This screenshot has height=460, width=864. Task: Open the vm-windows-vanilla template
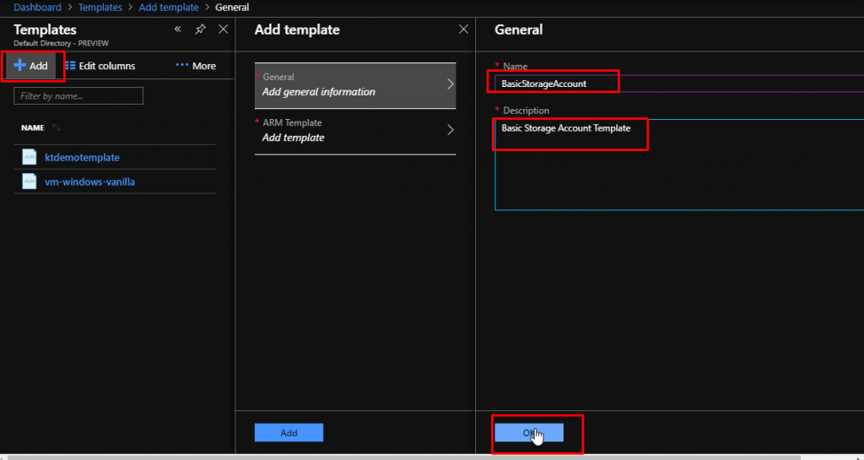coord(89,181)
